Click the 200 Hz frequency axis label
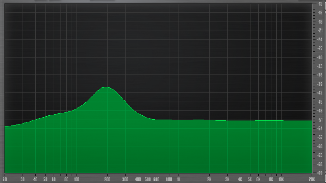Viewport: 326px width, 183px height. point(107,179)
